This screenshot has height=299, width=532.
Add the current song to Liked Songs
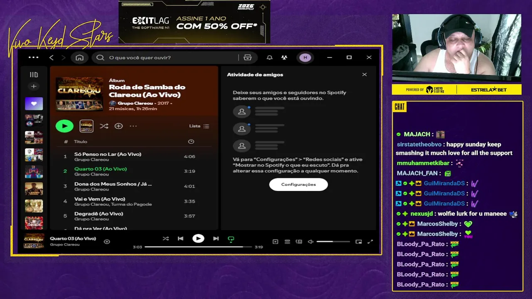coord(107,241)
